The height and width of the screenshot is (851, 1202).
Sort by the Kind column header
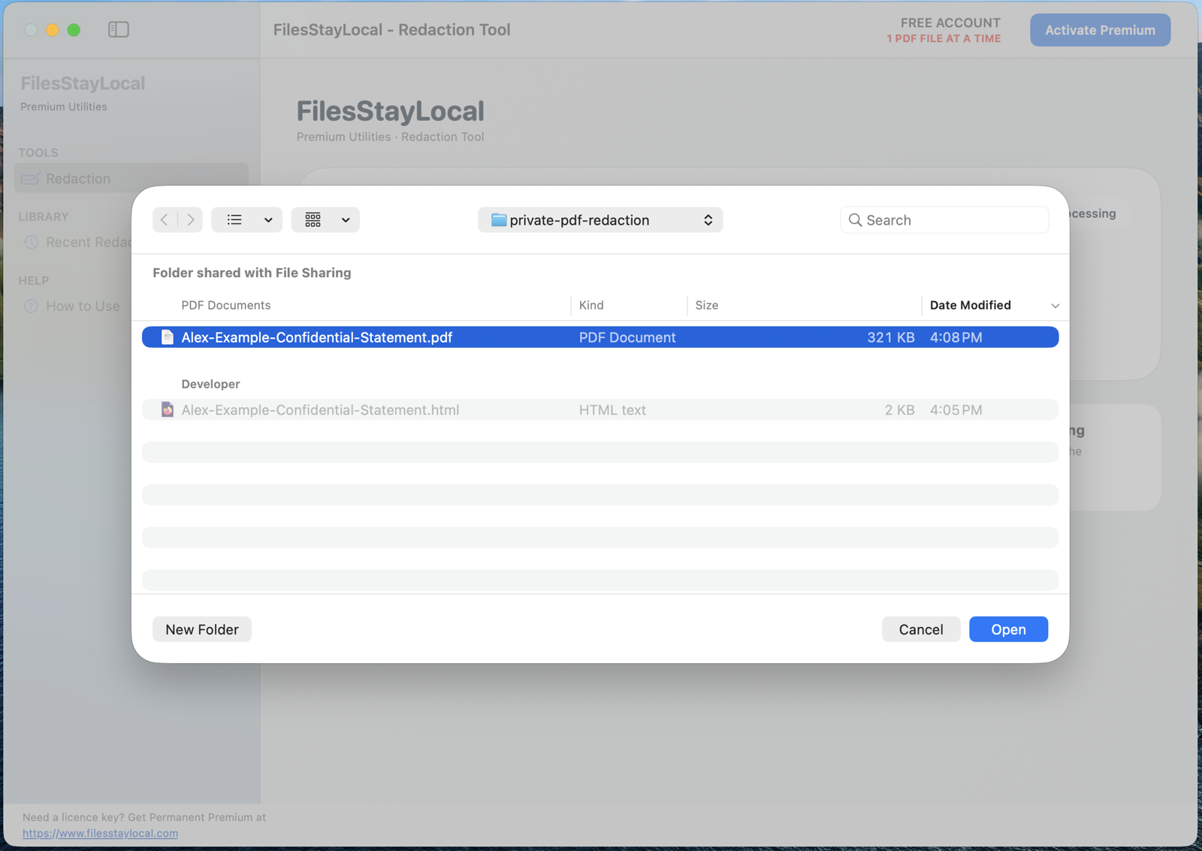pos(591,305)
